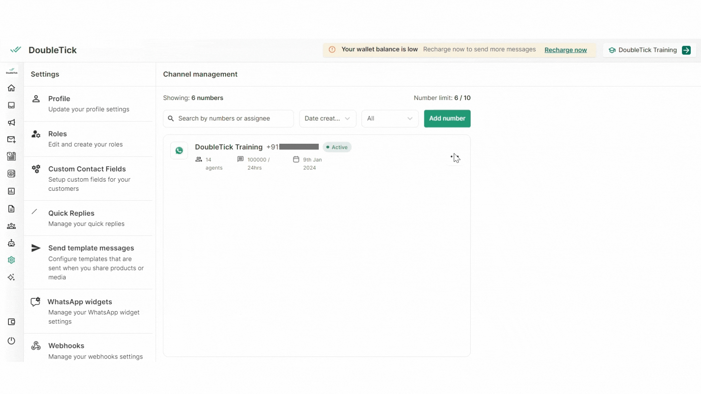The width and height of the screenshot is (701, 394).
Task: Open the Home page from sidebar
Action: (11, 88)
